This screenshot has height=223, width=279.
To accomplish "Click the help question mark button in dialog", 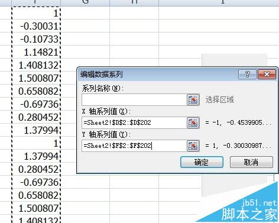I will (247, 74).
